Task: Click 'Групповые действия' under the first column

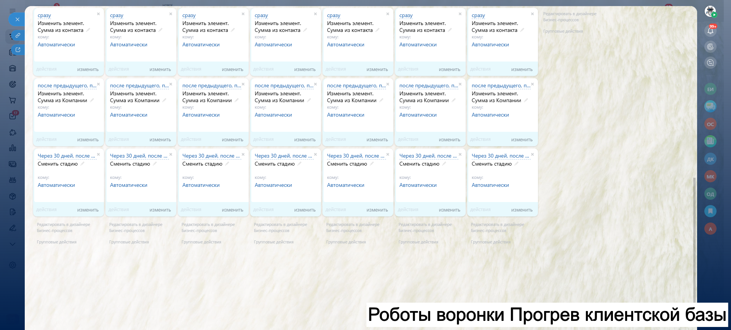Action: [57, 242]
